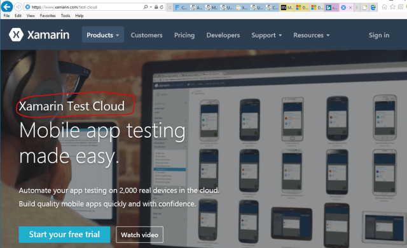Open the File menu
Viewport: 407px width, 248px height.
[6, 15]
